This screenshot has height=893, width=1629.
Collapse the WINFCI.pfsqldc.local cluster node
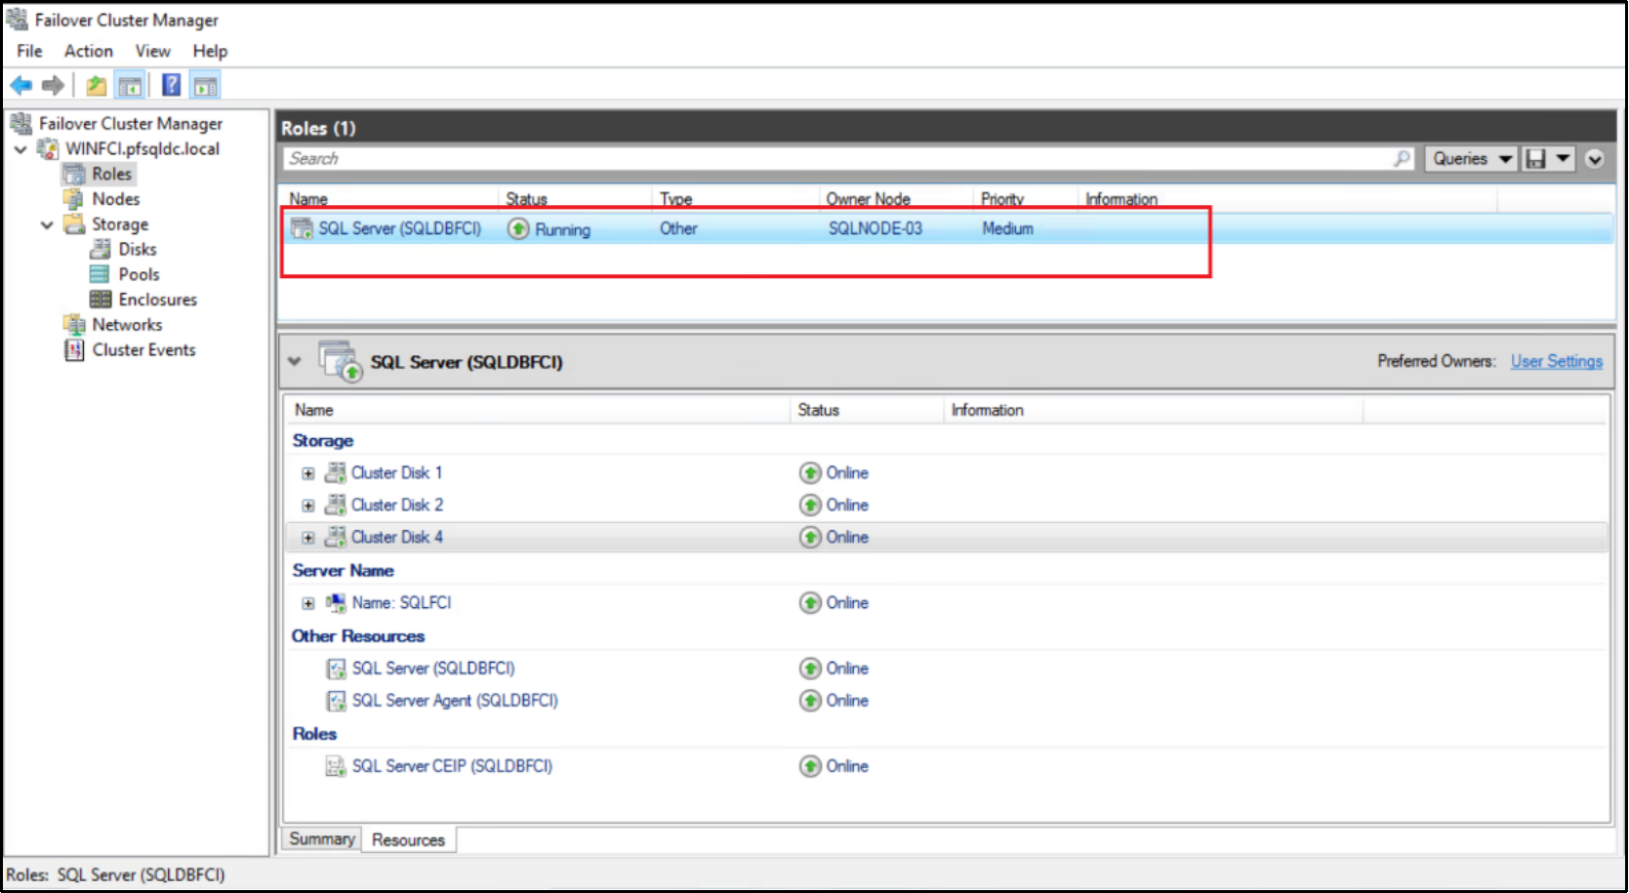(20, 149)
